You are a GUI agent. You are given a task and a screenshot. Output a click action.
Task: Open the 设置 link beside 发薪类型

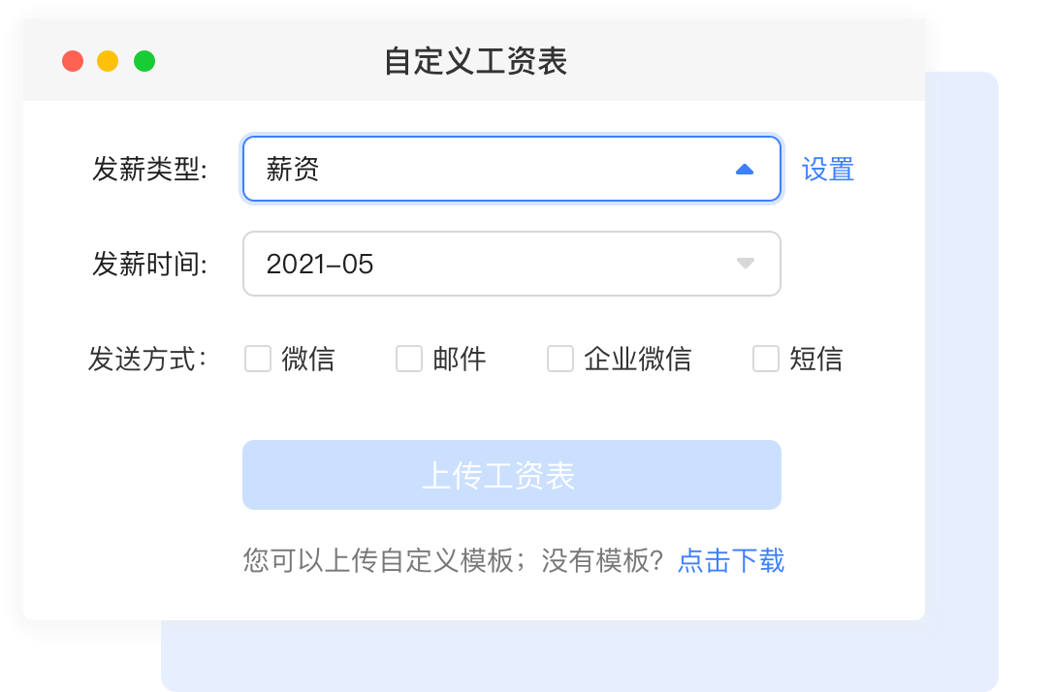click(828, 170)
